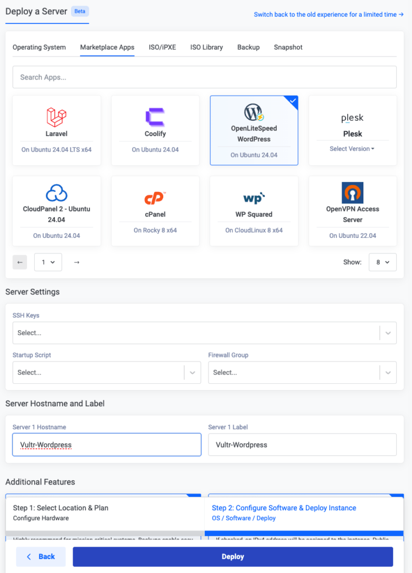412x573 pixels.
Task: Click the Beta badge
Action: click(80, 11)
